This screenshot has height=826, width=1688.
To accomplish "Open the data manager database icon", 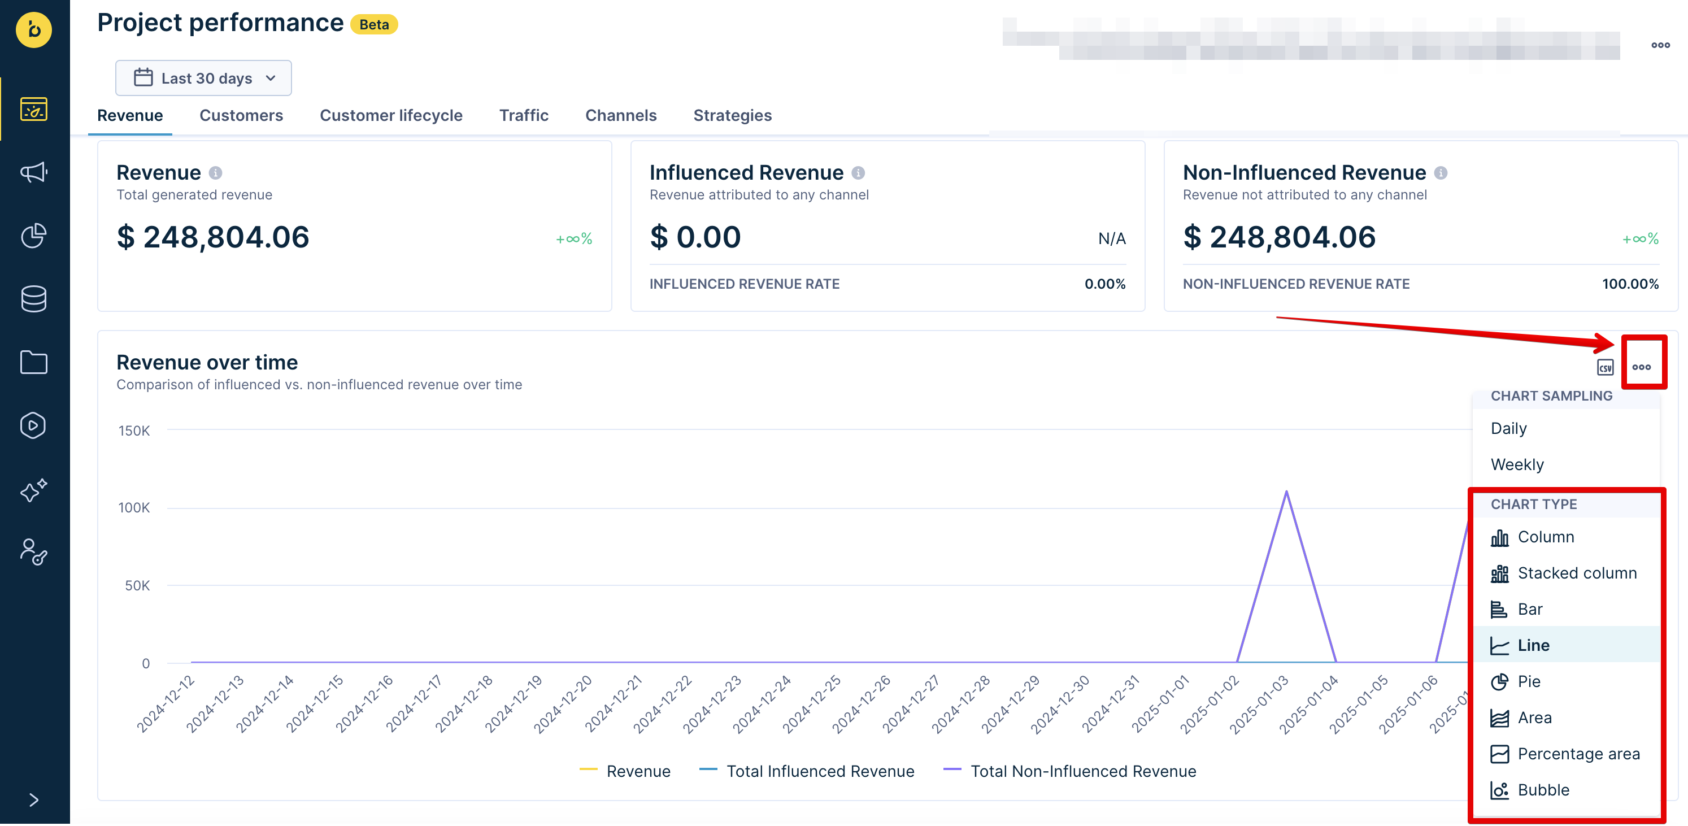I will click(33, 299).
